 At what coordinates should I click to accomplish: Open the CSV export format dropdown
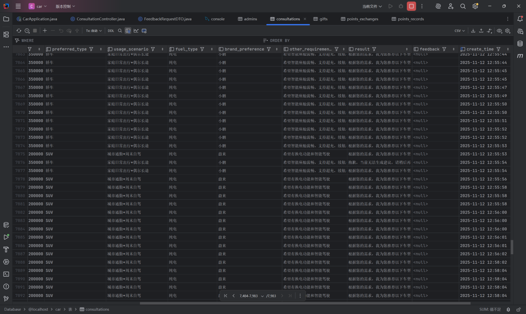click(460, 31)
